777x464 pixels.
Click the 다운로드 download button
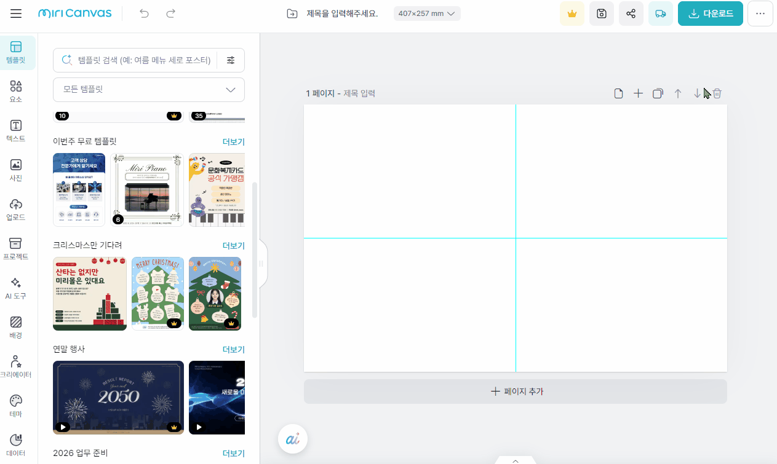pyautogui.click(x=711, y=13)
